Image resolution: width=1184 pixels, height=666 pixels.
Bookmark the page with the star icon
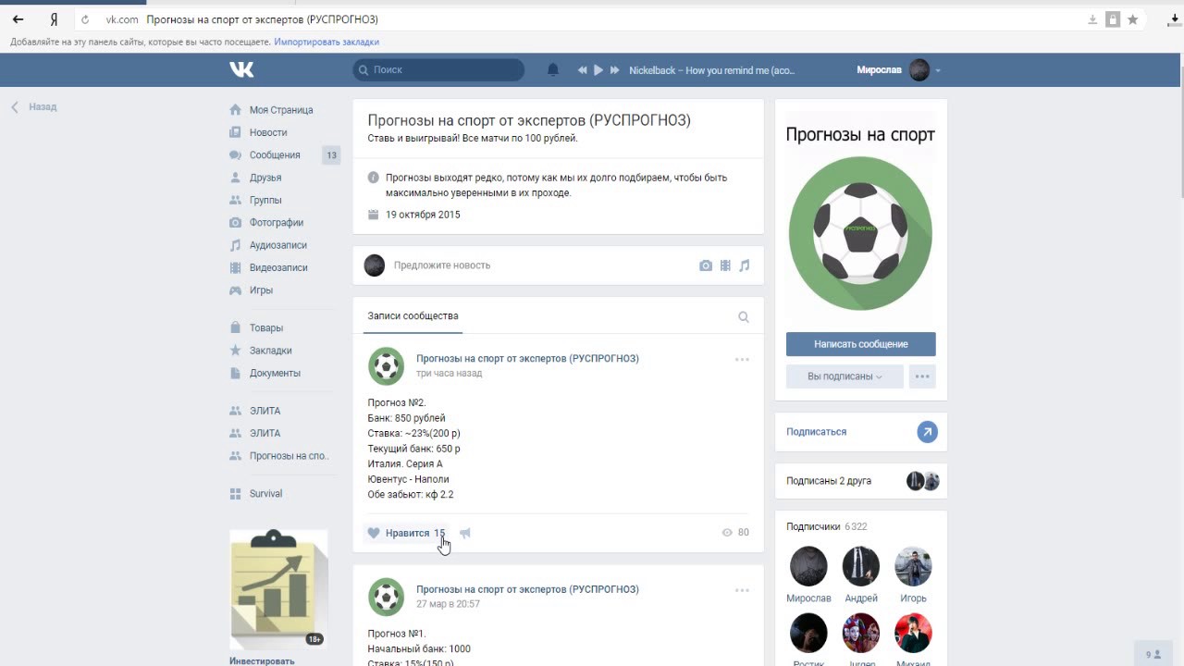click(1132, 19)
